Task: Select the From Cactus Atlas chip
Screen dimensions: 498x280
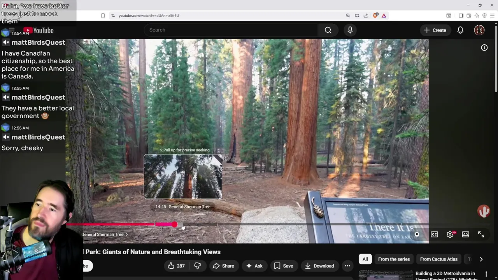Action: point(439,259)
